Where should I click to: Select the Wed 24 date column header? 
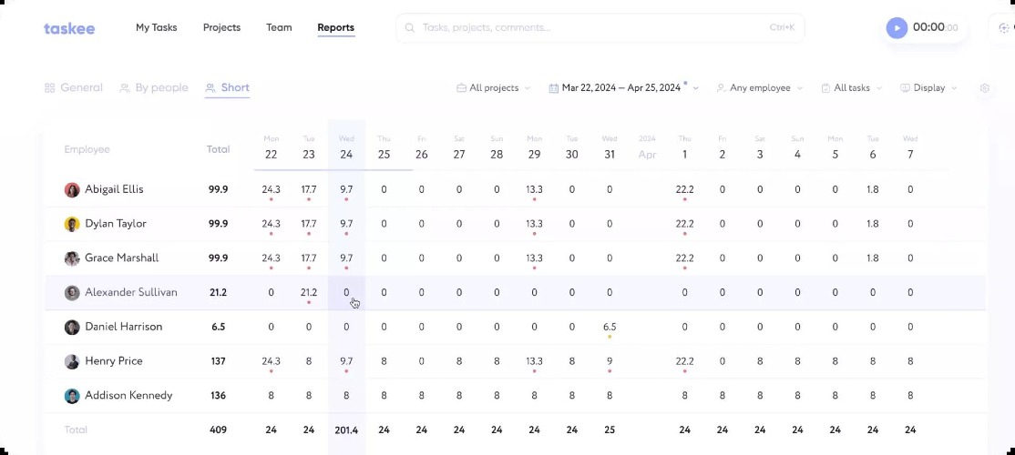tap(346, 148)
